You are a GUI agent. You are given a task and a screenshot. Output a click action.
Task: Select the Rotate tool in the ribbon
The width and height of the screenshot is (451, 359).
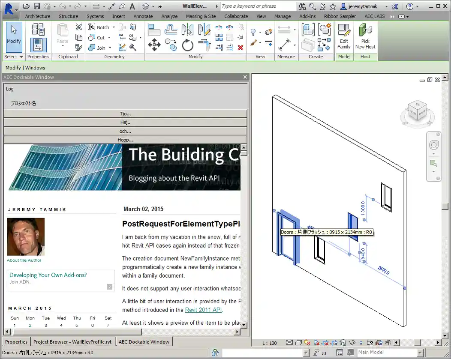click(x=188, y=45)
